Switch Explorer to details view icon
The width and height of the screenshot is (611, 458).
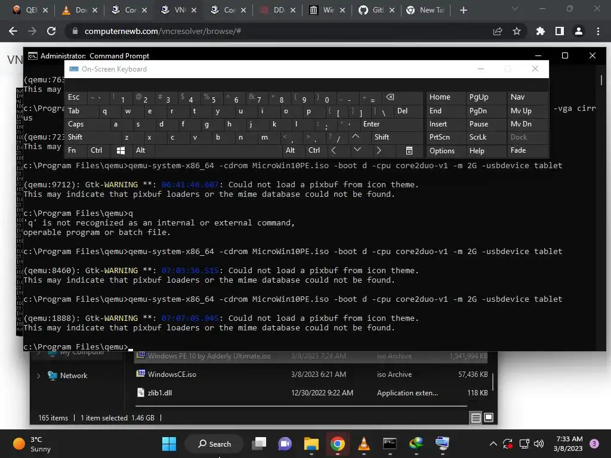(x=476, y=418)
